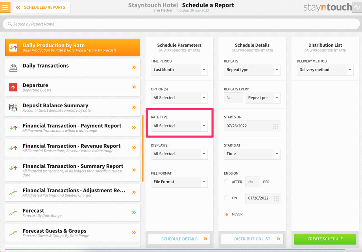The image size is (362, 252).
Task: Click the Forecast Guests & Groups chart icon
Action: (x=13, y=233)
